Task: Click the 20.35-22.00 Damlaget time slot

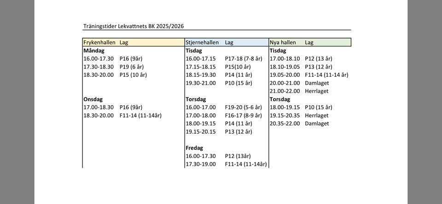Action: (284, 124)
